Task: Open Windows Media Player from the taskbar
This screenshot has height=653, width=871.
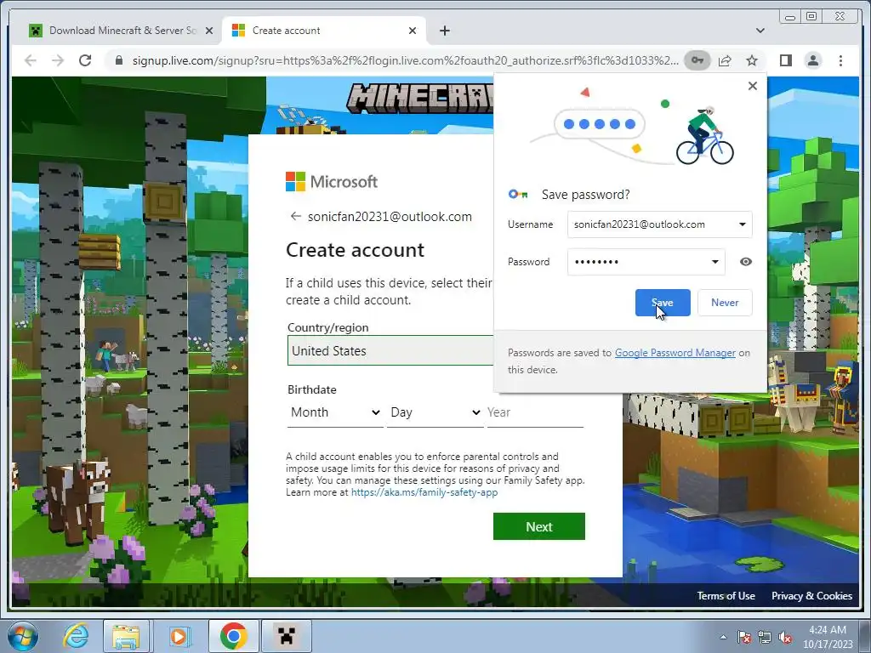Action: coord(179,636)
